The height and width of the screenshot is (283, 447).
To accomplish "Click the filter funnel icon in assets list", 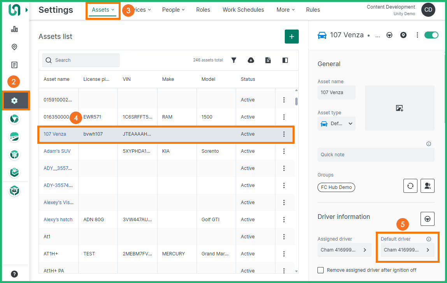I will point(234,60).
